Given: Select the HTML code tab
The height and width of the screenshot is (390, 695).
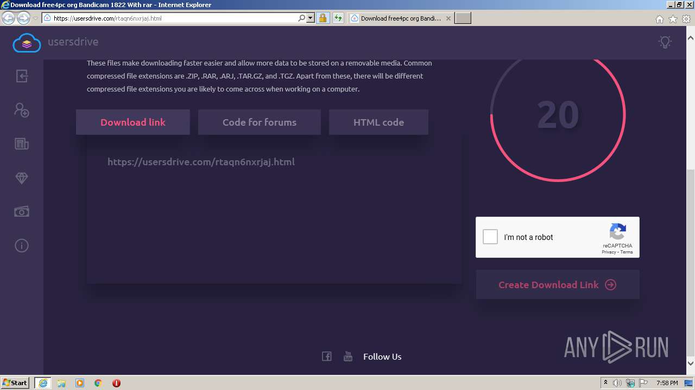Looking at the screenshot, I should [x=378, y=122].
